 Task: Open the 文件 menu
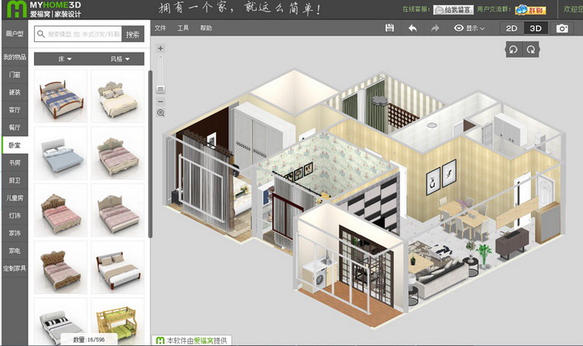(160, 28)
